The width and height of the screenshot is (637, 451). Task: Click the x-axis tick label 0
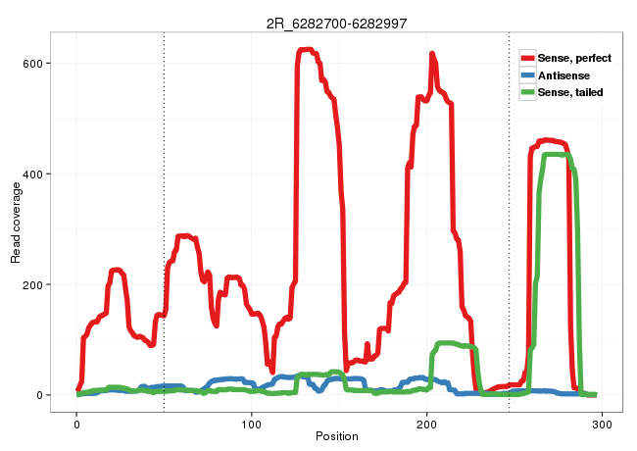[76, 422]
